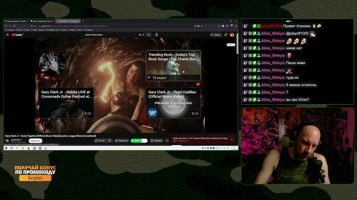Click the YouTube search magnifier button

pyautogui.click(x=149, y=35)
